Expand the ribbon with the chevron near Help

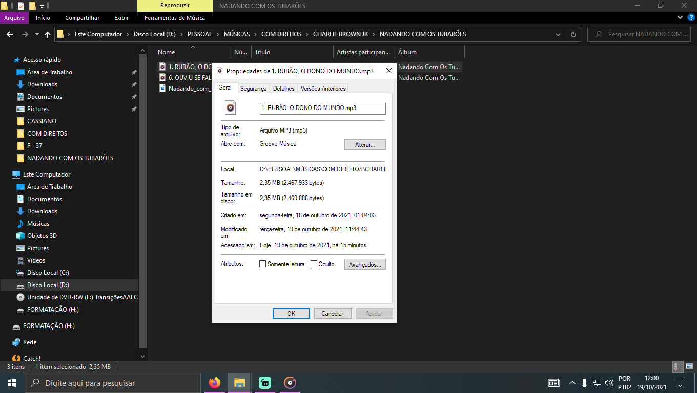(x=680, y=17)
